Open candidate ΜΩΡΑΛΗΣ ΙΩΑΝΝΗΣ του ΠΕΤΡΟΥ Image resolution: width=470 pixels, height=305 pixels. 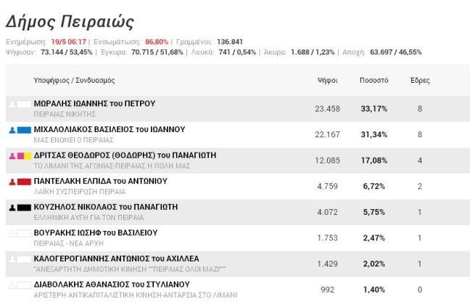(x=94, y=104)
